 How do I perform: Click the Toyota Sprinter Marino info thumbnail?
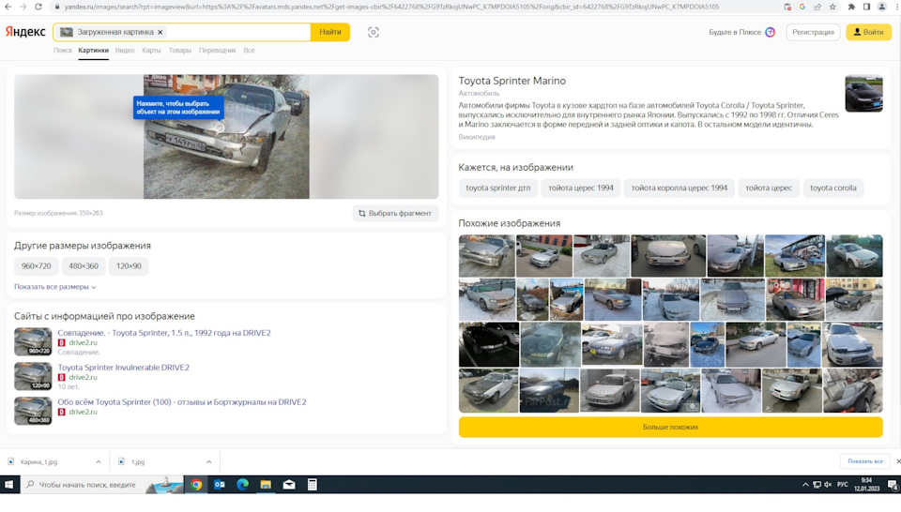click(863, 93)
